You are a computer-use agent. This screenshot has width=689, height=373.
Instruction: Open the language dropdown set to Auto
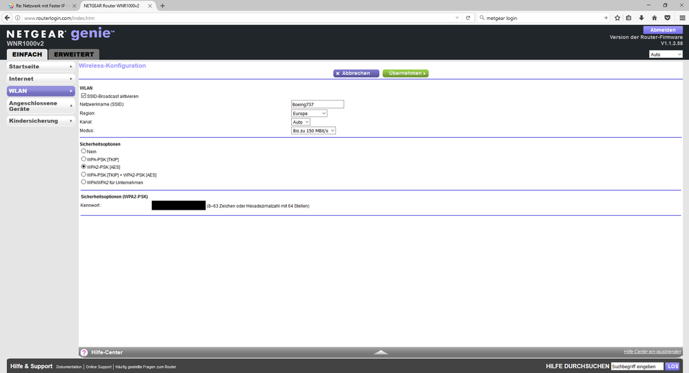click(666, 54)
